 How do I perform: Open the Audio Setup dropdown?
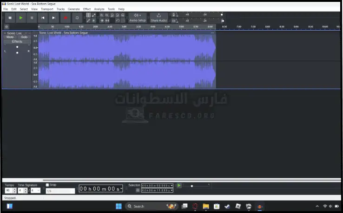137,18
